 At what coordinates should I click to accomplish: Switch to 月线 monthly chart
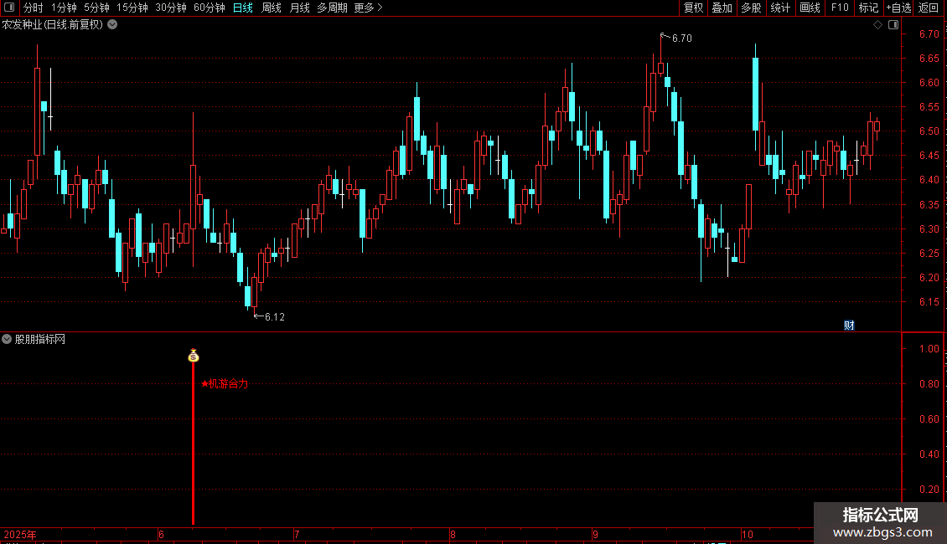pos(299,8)
